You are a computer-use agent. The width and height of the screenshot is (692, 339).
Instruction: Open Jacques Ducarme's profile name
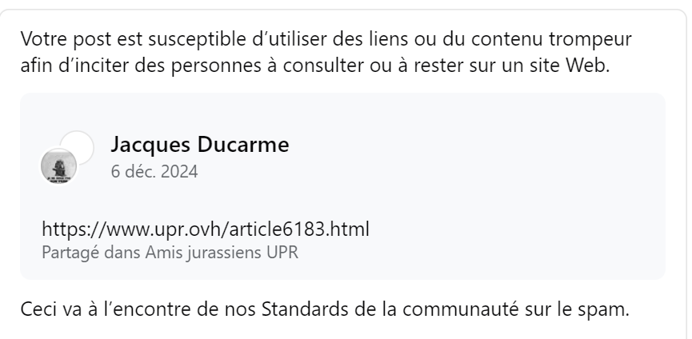click(x=200, y=144)
